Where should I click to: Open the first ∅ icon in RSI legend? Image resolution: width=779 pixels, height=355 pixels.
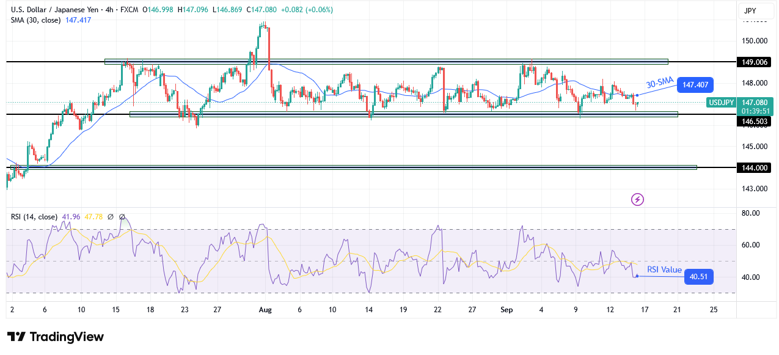tap(110, 216)
